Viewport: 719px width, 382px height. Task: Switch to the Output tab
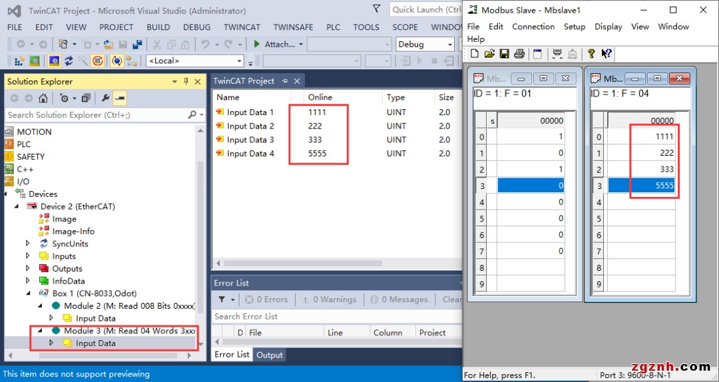[x=270, y=355]
